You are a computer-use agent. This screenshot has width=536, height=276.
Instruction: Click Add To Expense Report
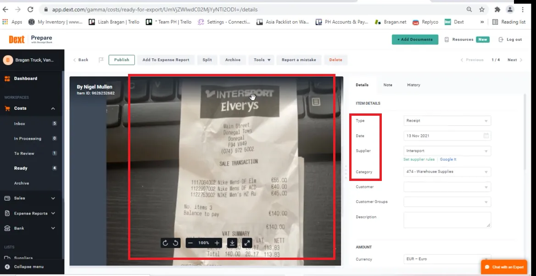[166, 60]
